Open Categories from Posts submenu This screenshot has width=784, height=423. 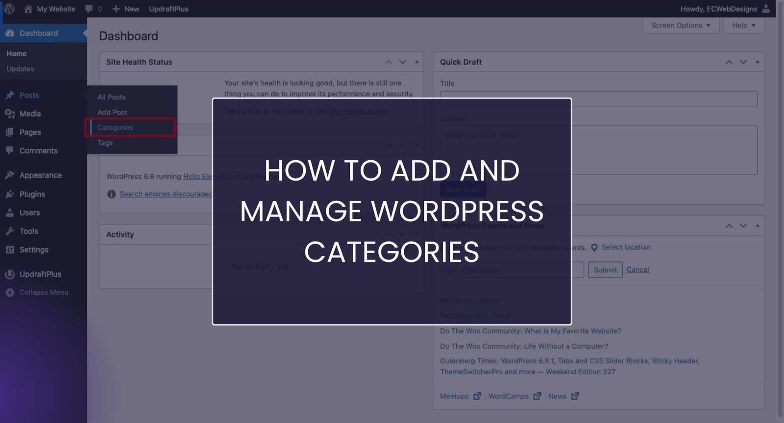pos(115,127)
